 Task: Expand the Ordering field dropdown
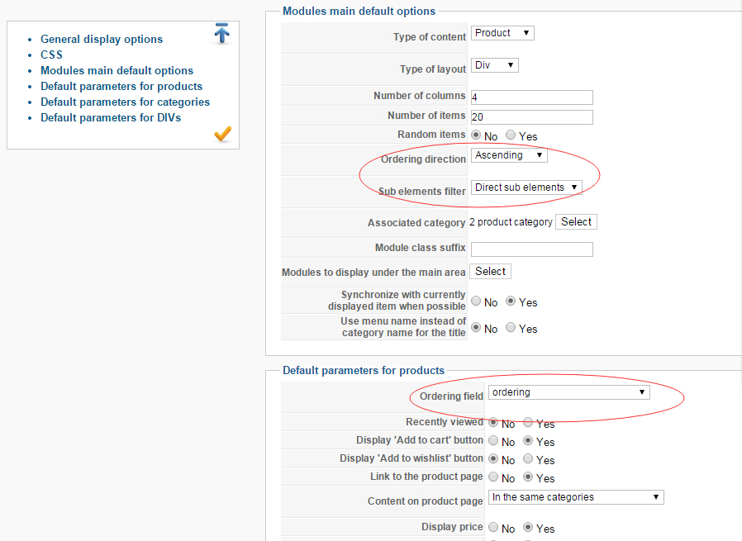pyautogui.click(x=568, y=392)
